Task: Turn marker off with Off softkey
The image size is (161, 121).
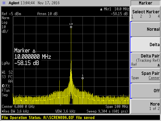Action: point(145,91)
